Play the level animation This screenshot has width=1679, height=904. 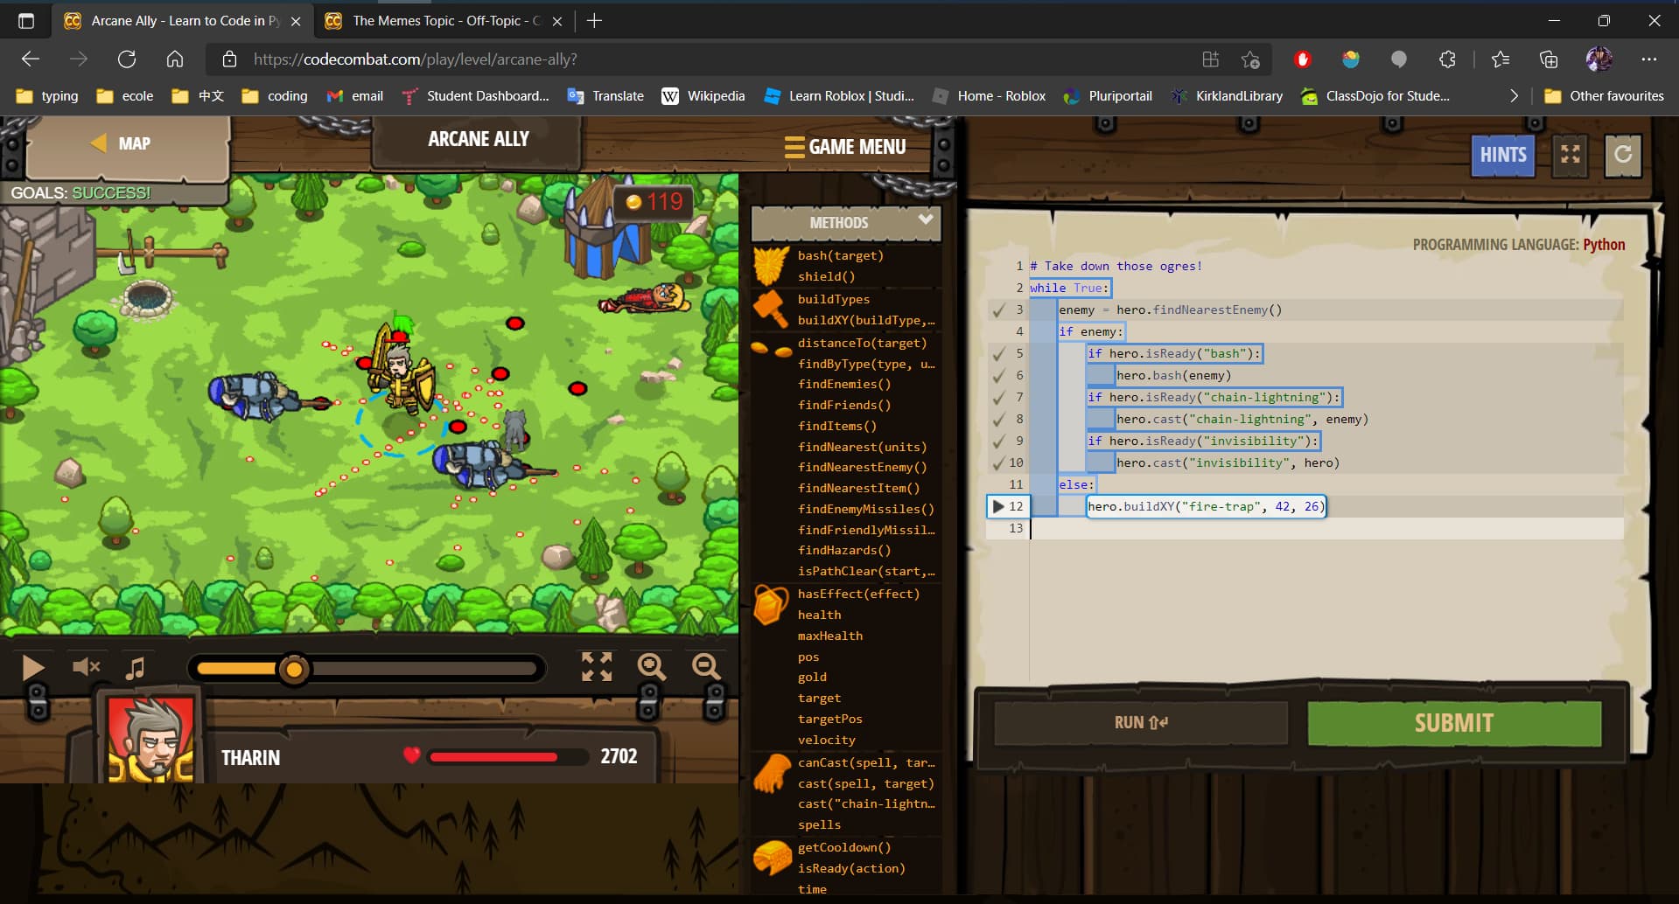click(33, 668)
